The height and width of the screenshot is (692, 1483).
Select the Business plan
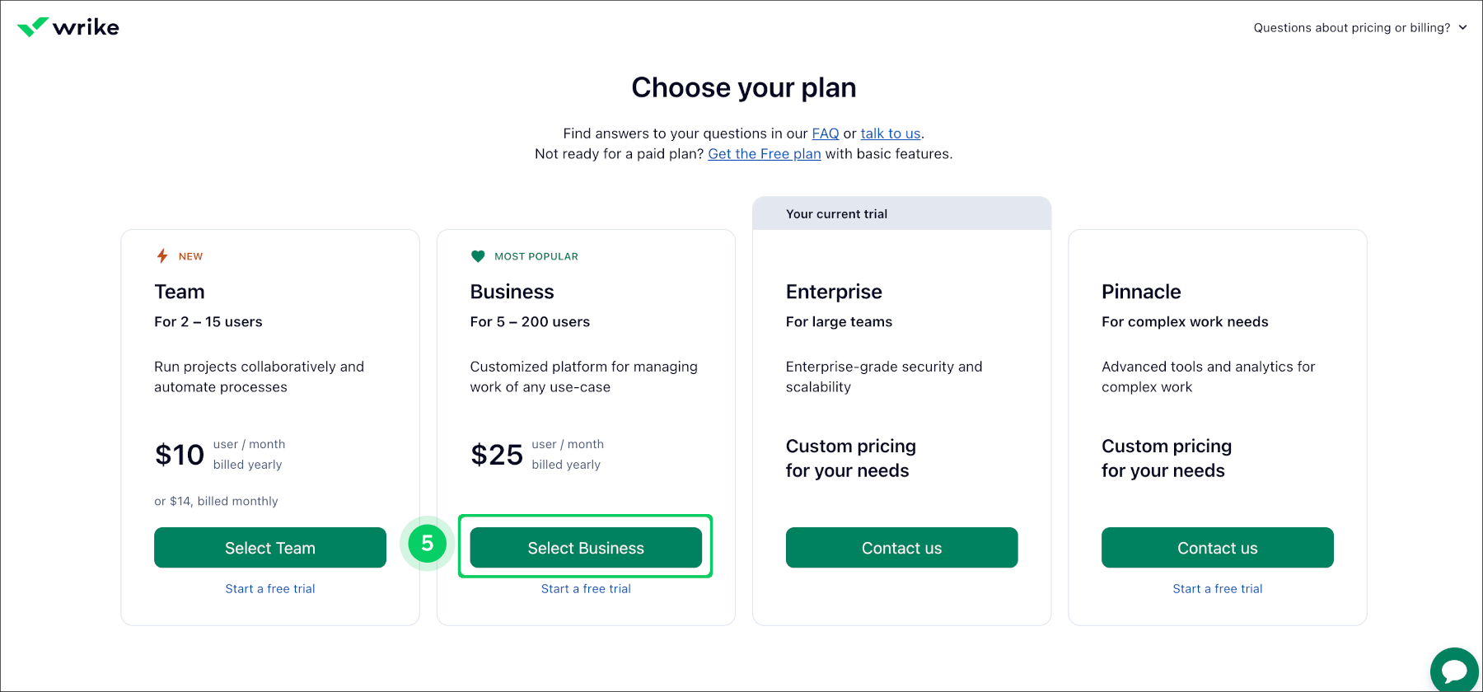tap(585, 547)
